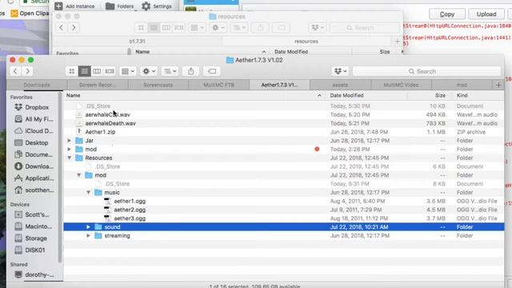Click the Edit Tags button in front window

coord(212,71)
